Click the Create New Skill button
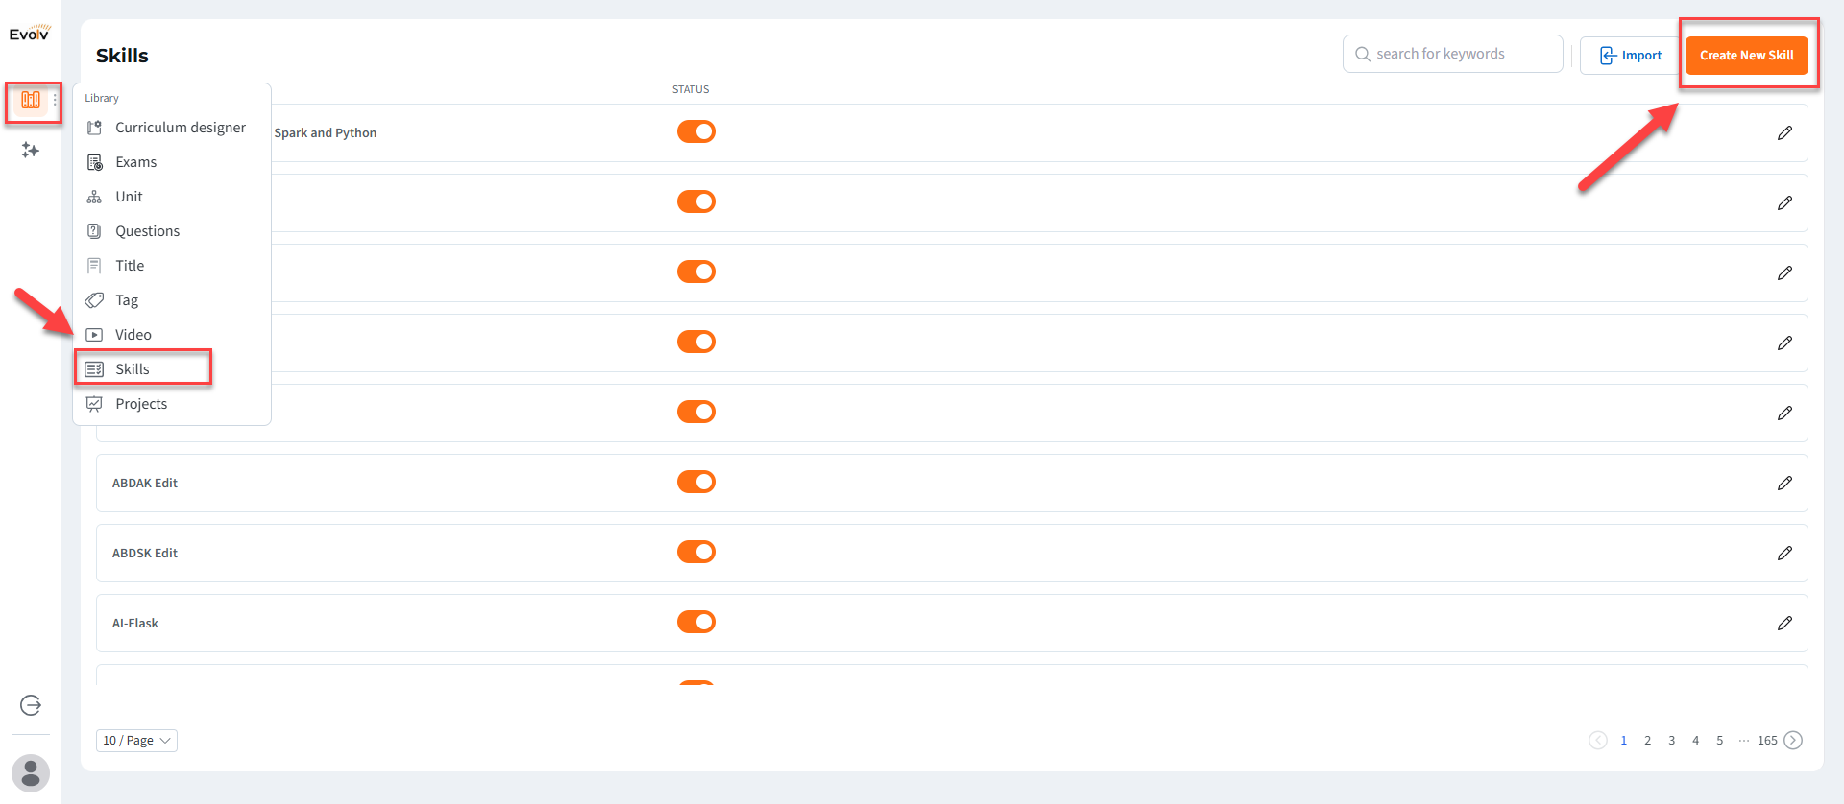 (x=1746, y=56)
